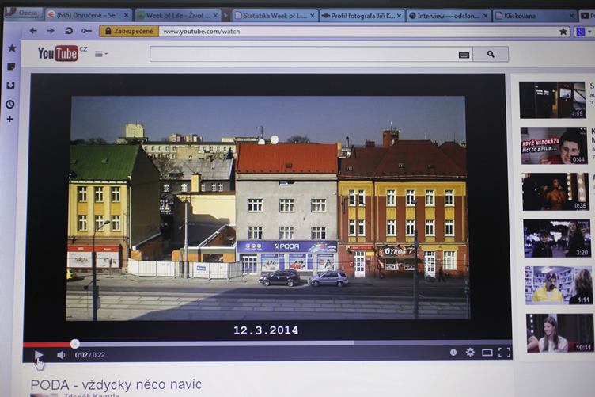Open the Opera menu button
Image resolution: width=595 pixels, height=397 pixels.
[x=23, y=13]
